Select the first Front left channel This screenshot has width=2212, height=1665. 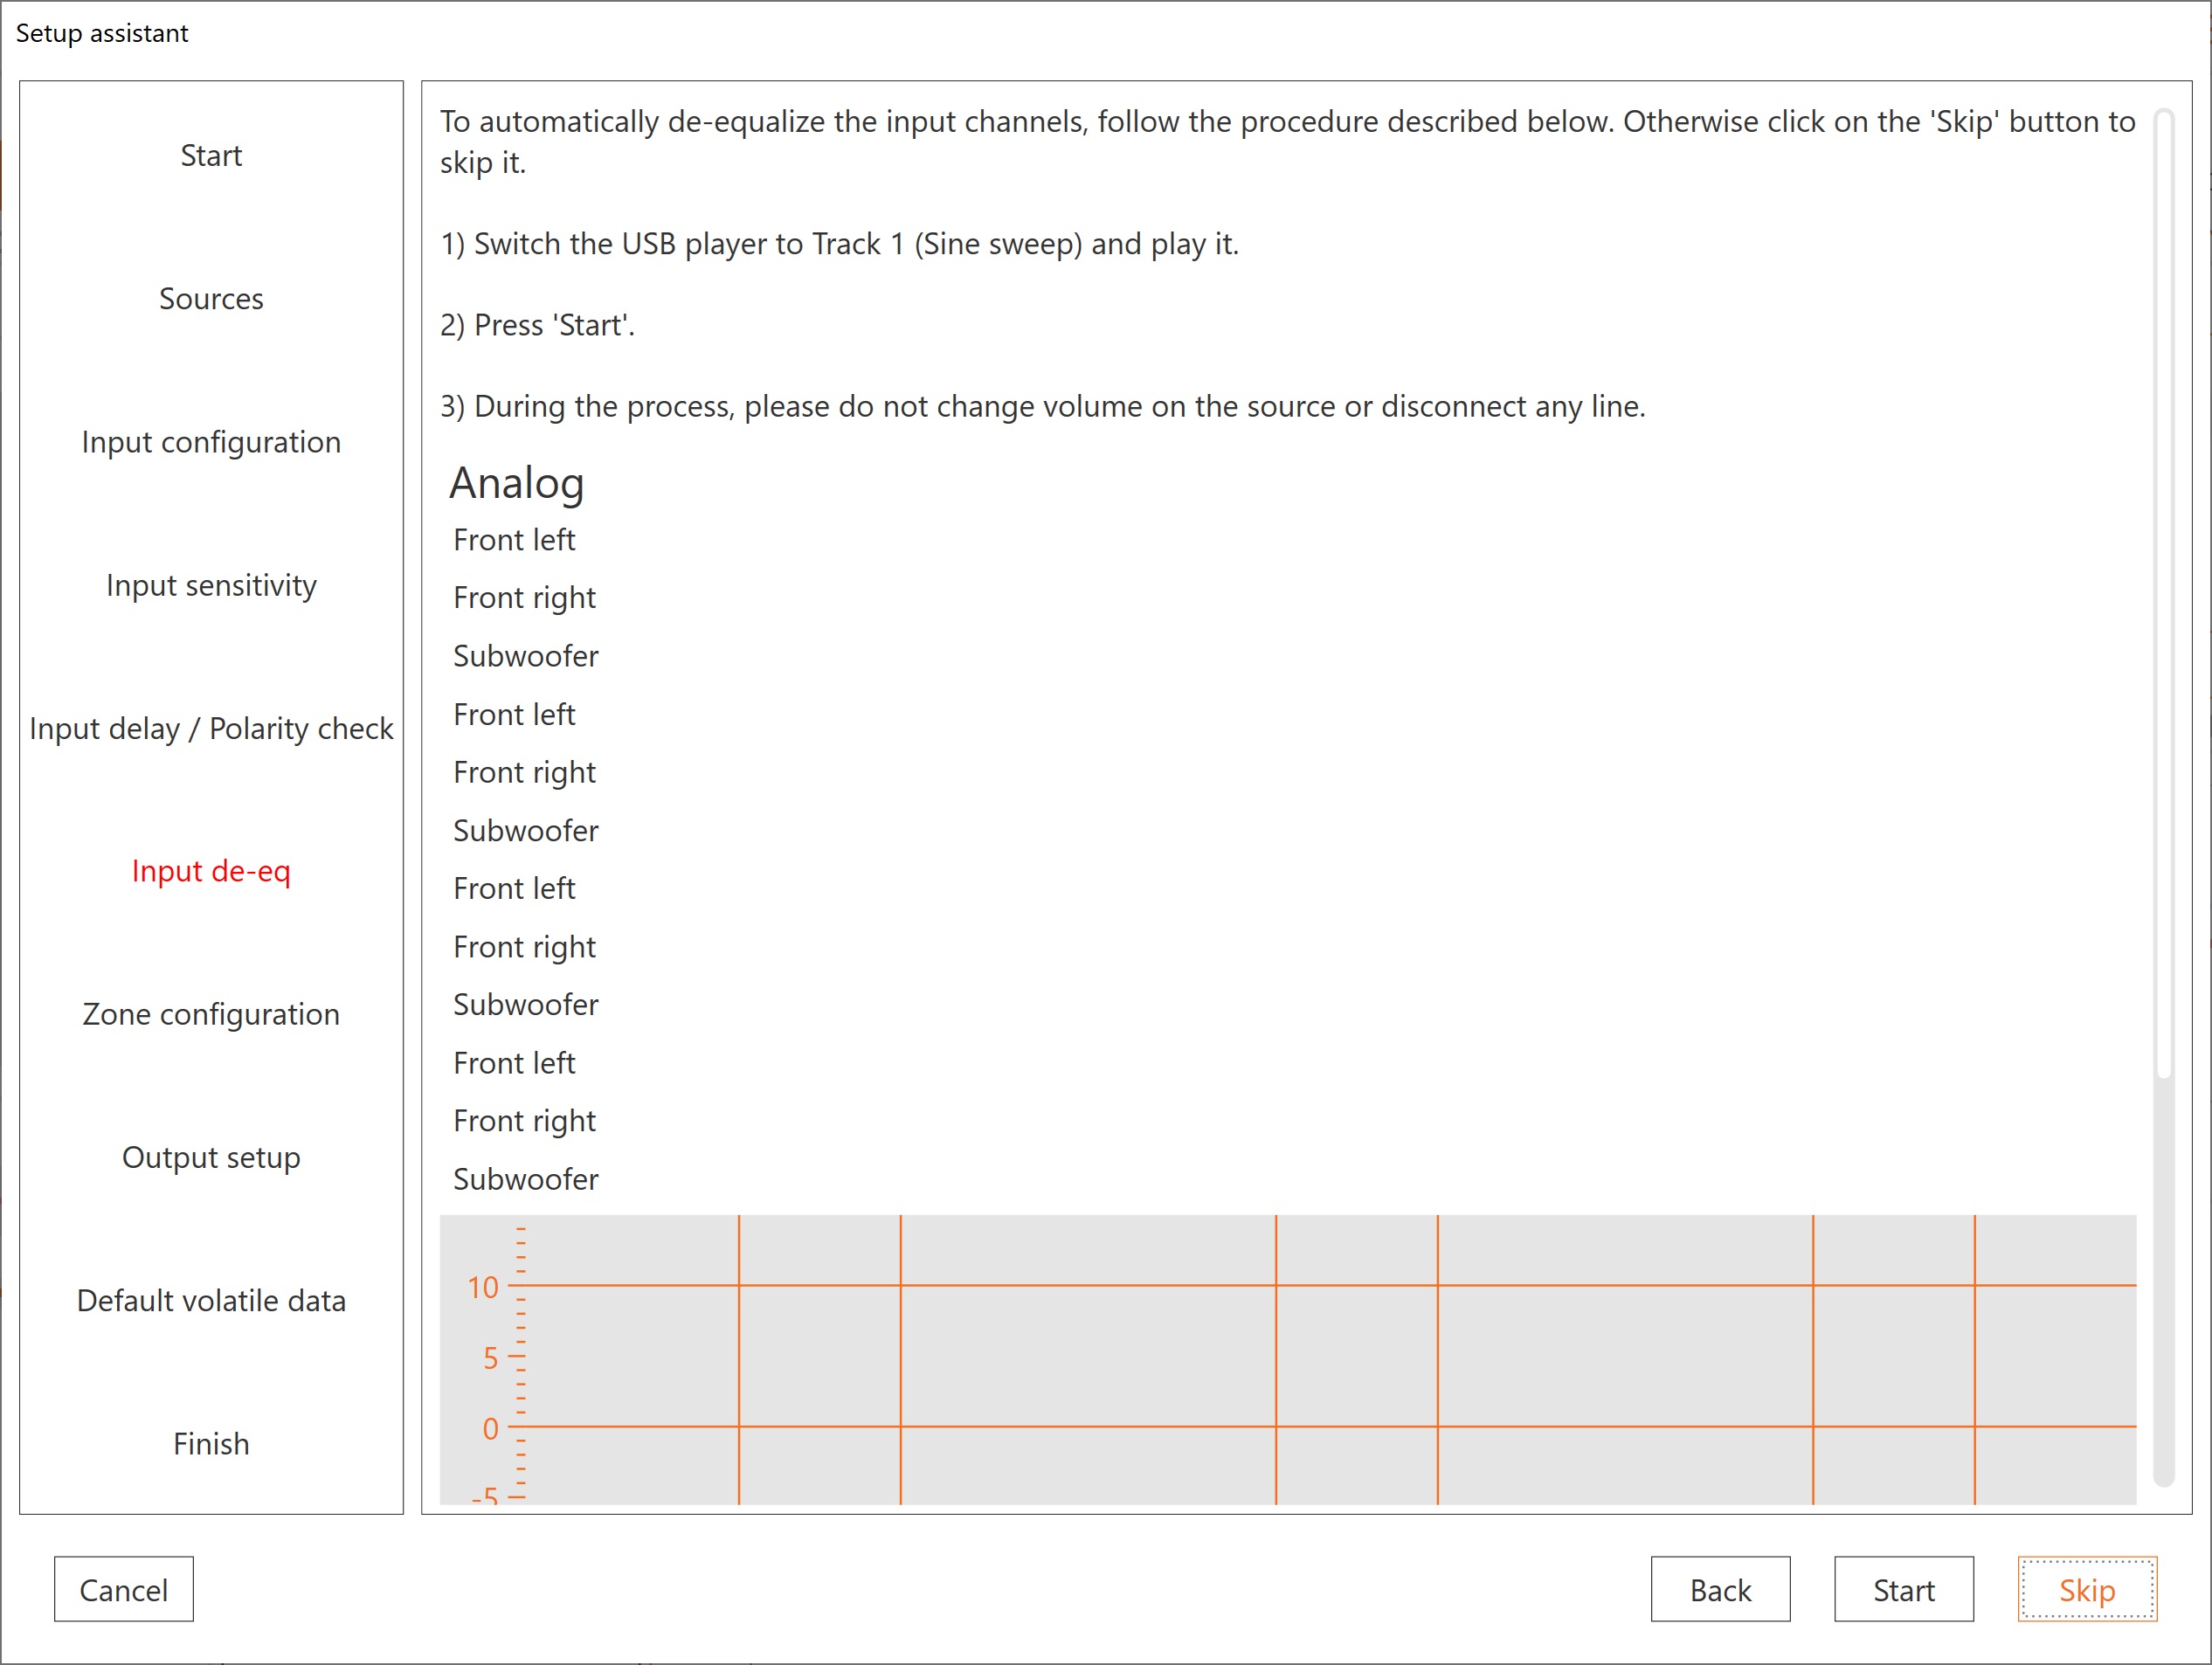tap(514, 540)
